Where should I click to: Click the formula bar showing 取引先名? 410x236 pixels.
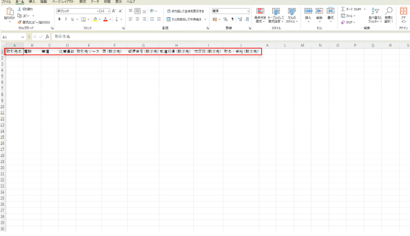pos(230,37)
